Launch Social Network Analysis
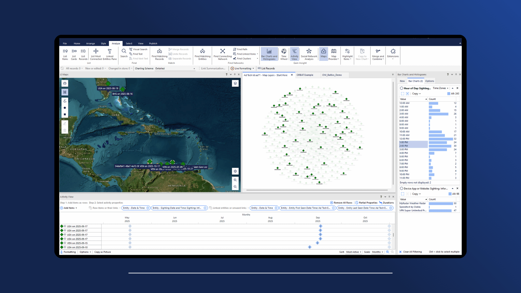This screenshot has width=521, height=293. coord(309,54)
